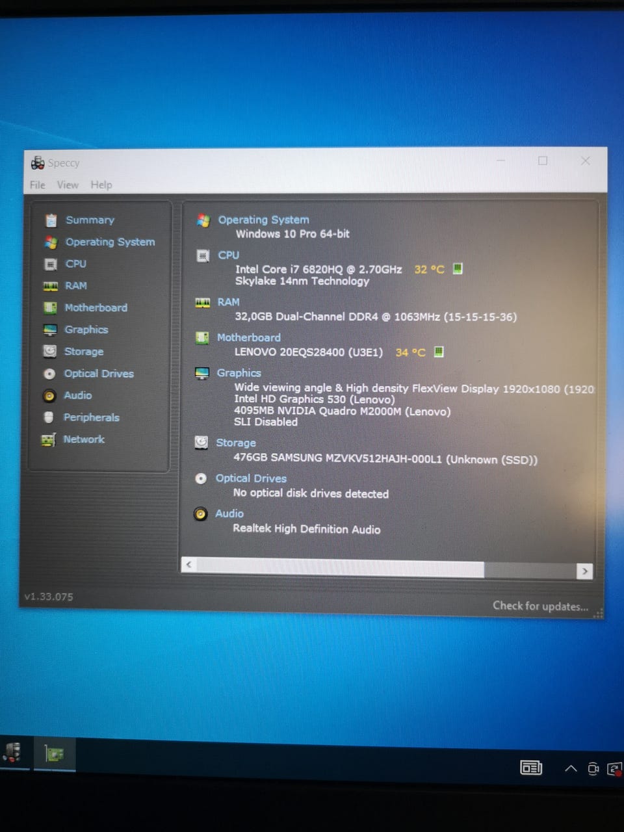Viewport: 624px width, 832px height.
Task: Open the Motherboard section in sidebar
Action: pyautogui.click(x=96, y=307)
